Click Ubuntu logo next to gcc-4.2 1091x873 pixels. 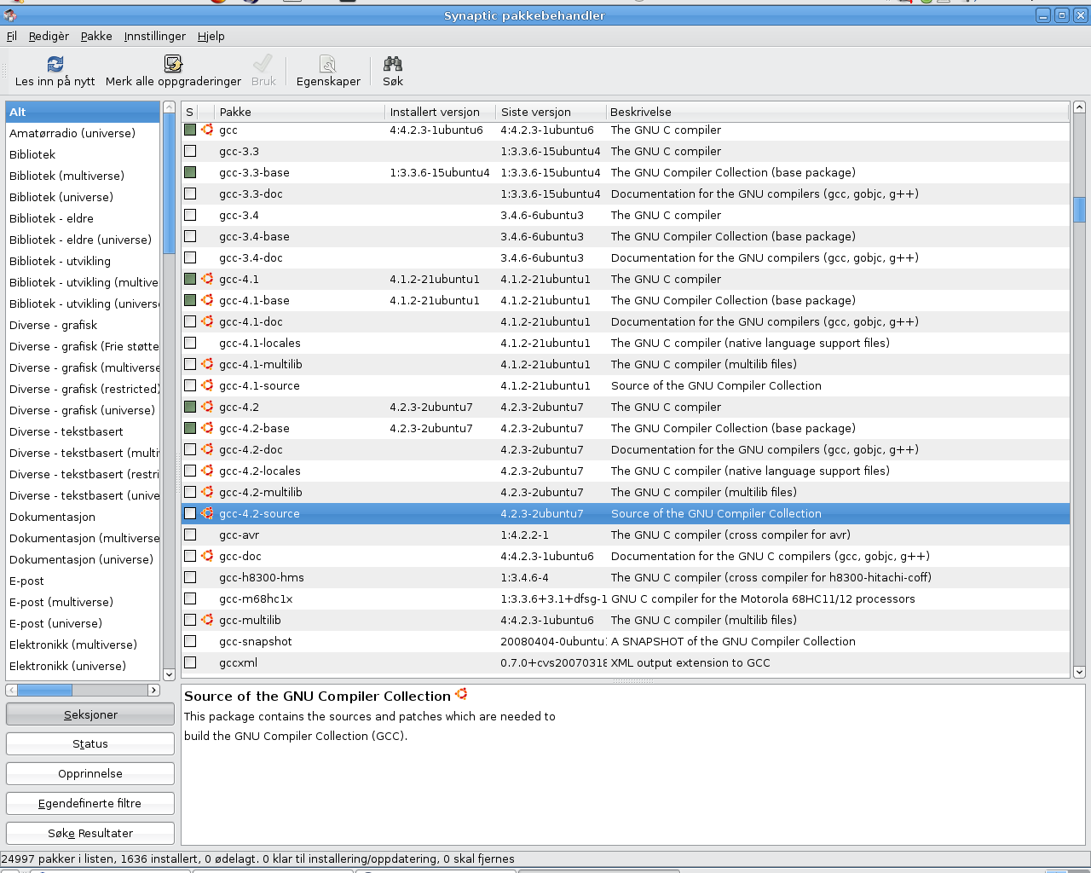[x=207, y=407]
